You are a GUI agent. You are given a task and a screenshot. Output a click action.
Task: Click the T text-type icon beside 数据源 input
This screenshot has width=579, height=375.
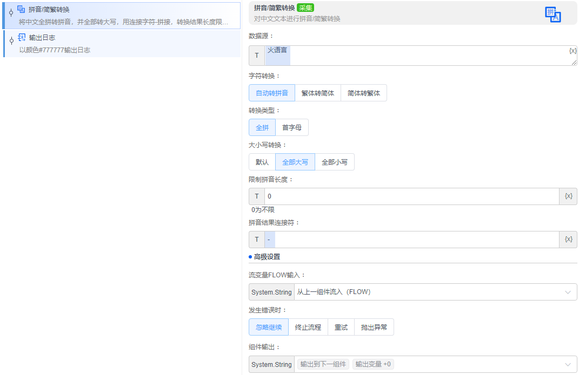click(x=256, y=54)
